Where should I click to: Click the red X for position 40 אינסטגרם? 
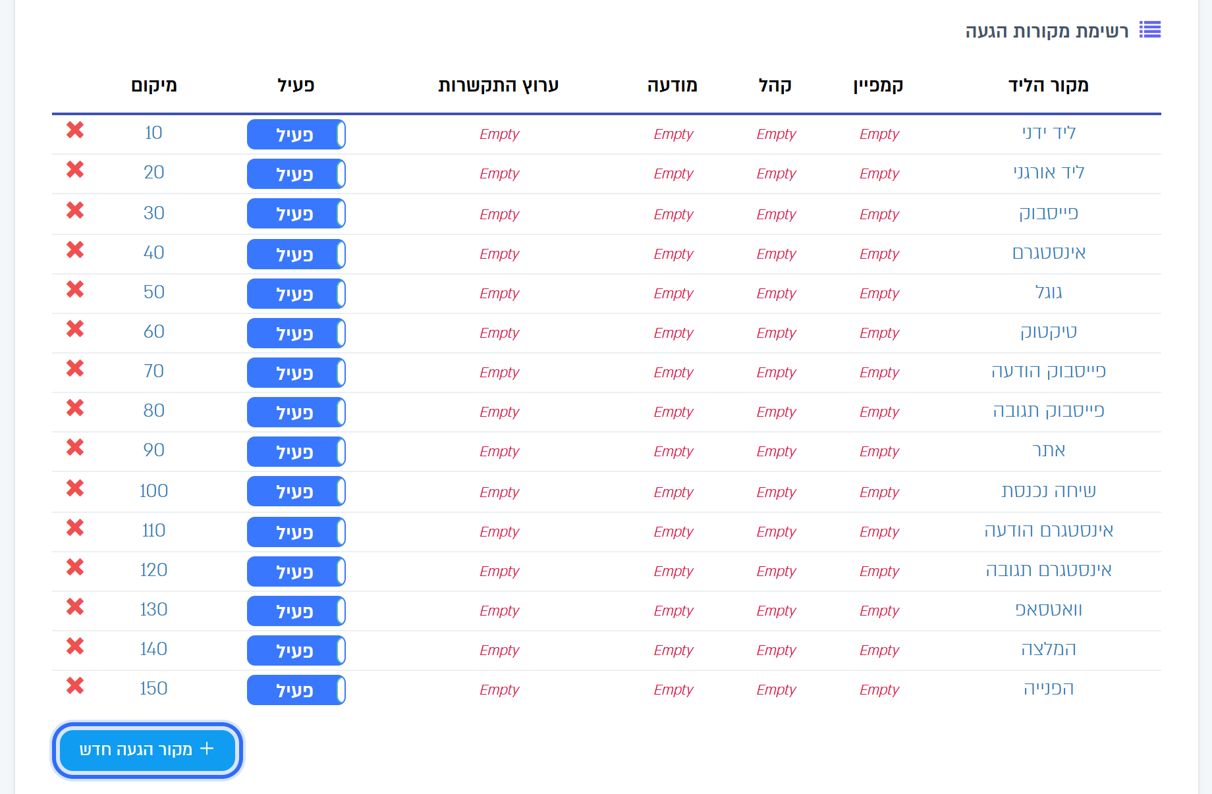coord(75,250)
